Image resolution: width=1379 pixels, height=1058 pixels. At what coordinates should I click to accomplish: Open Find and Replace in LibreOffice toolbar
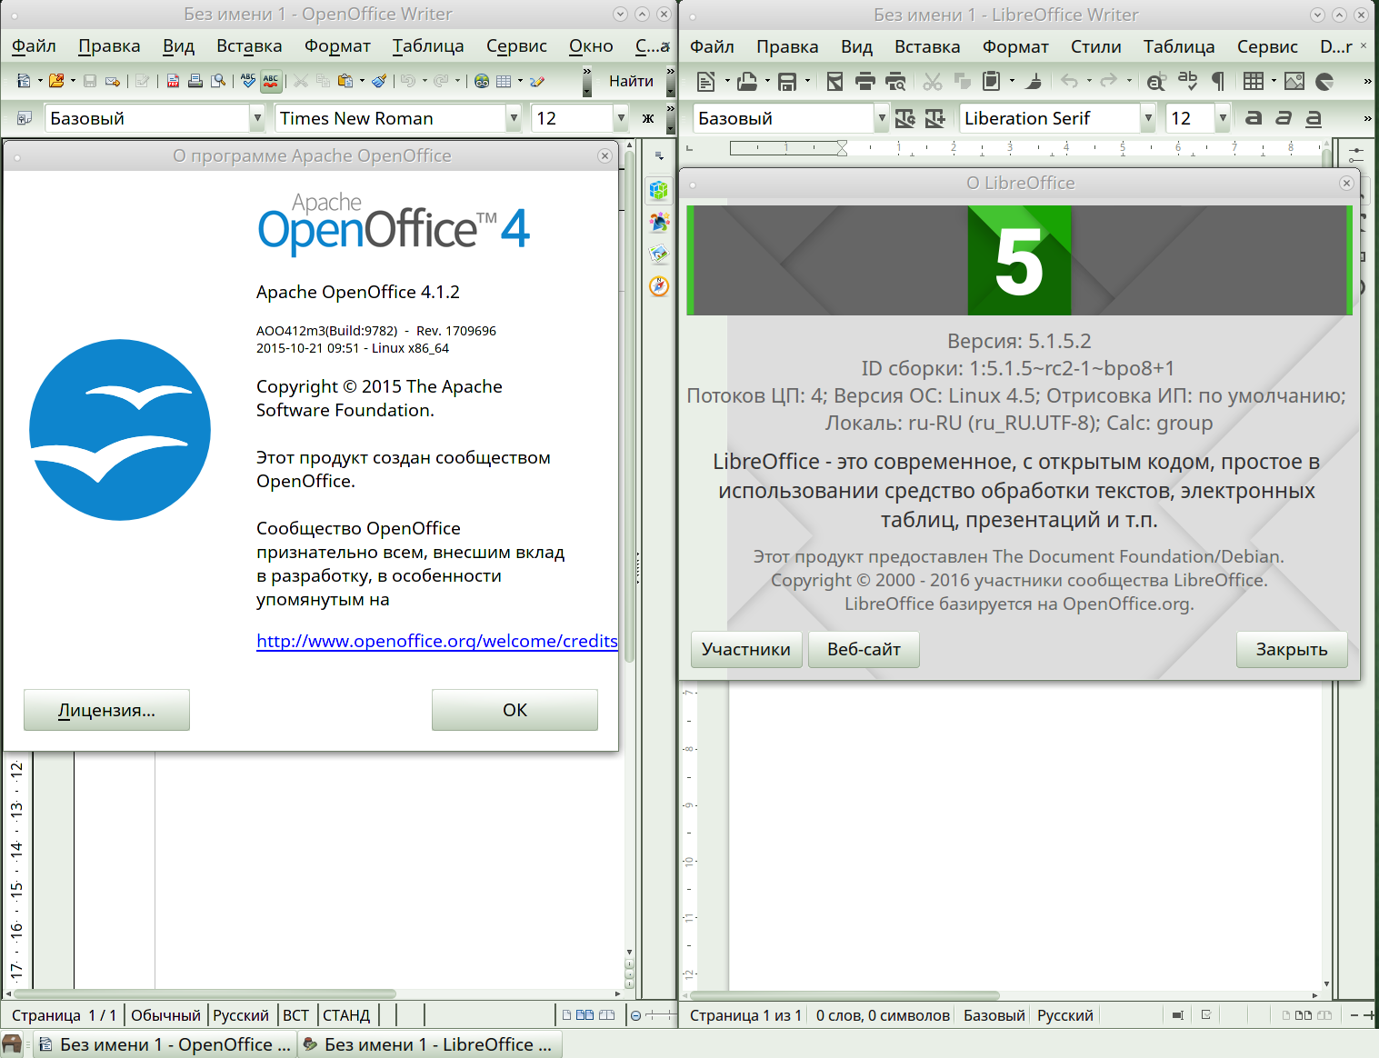pos(1156,82)
